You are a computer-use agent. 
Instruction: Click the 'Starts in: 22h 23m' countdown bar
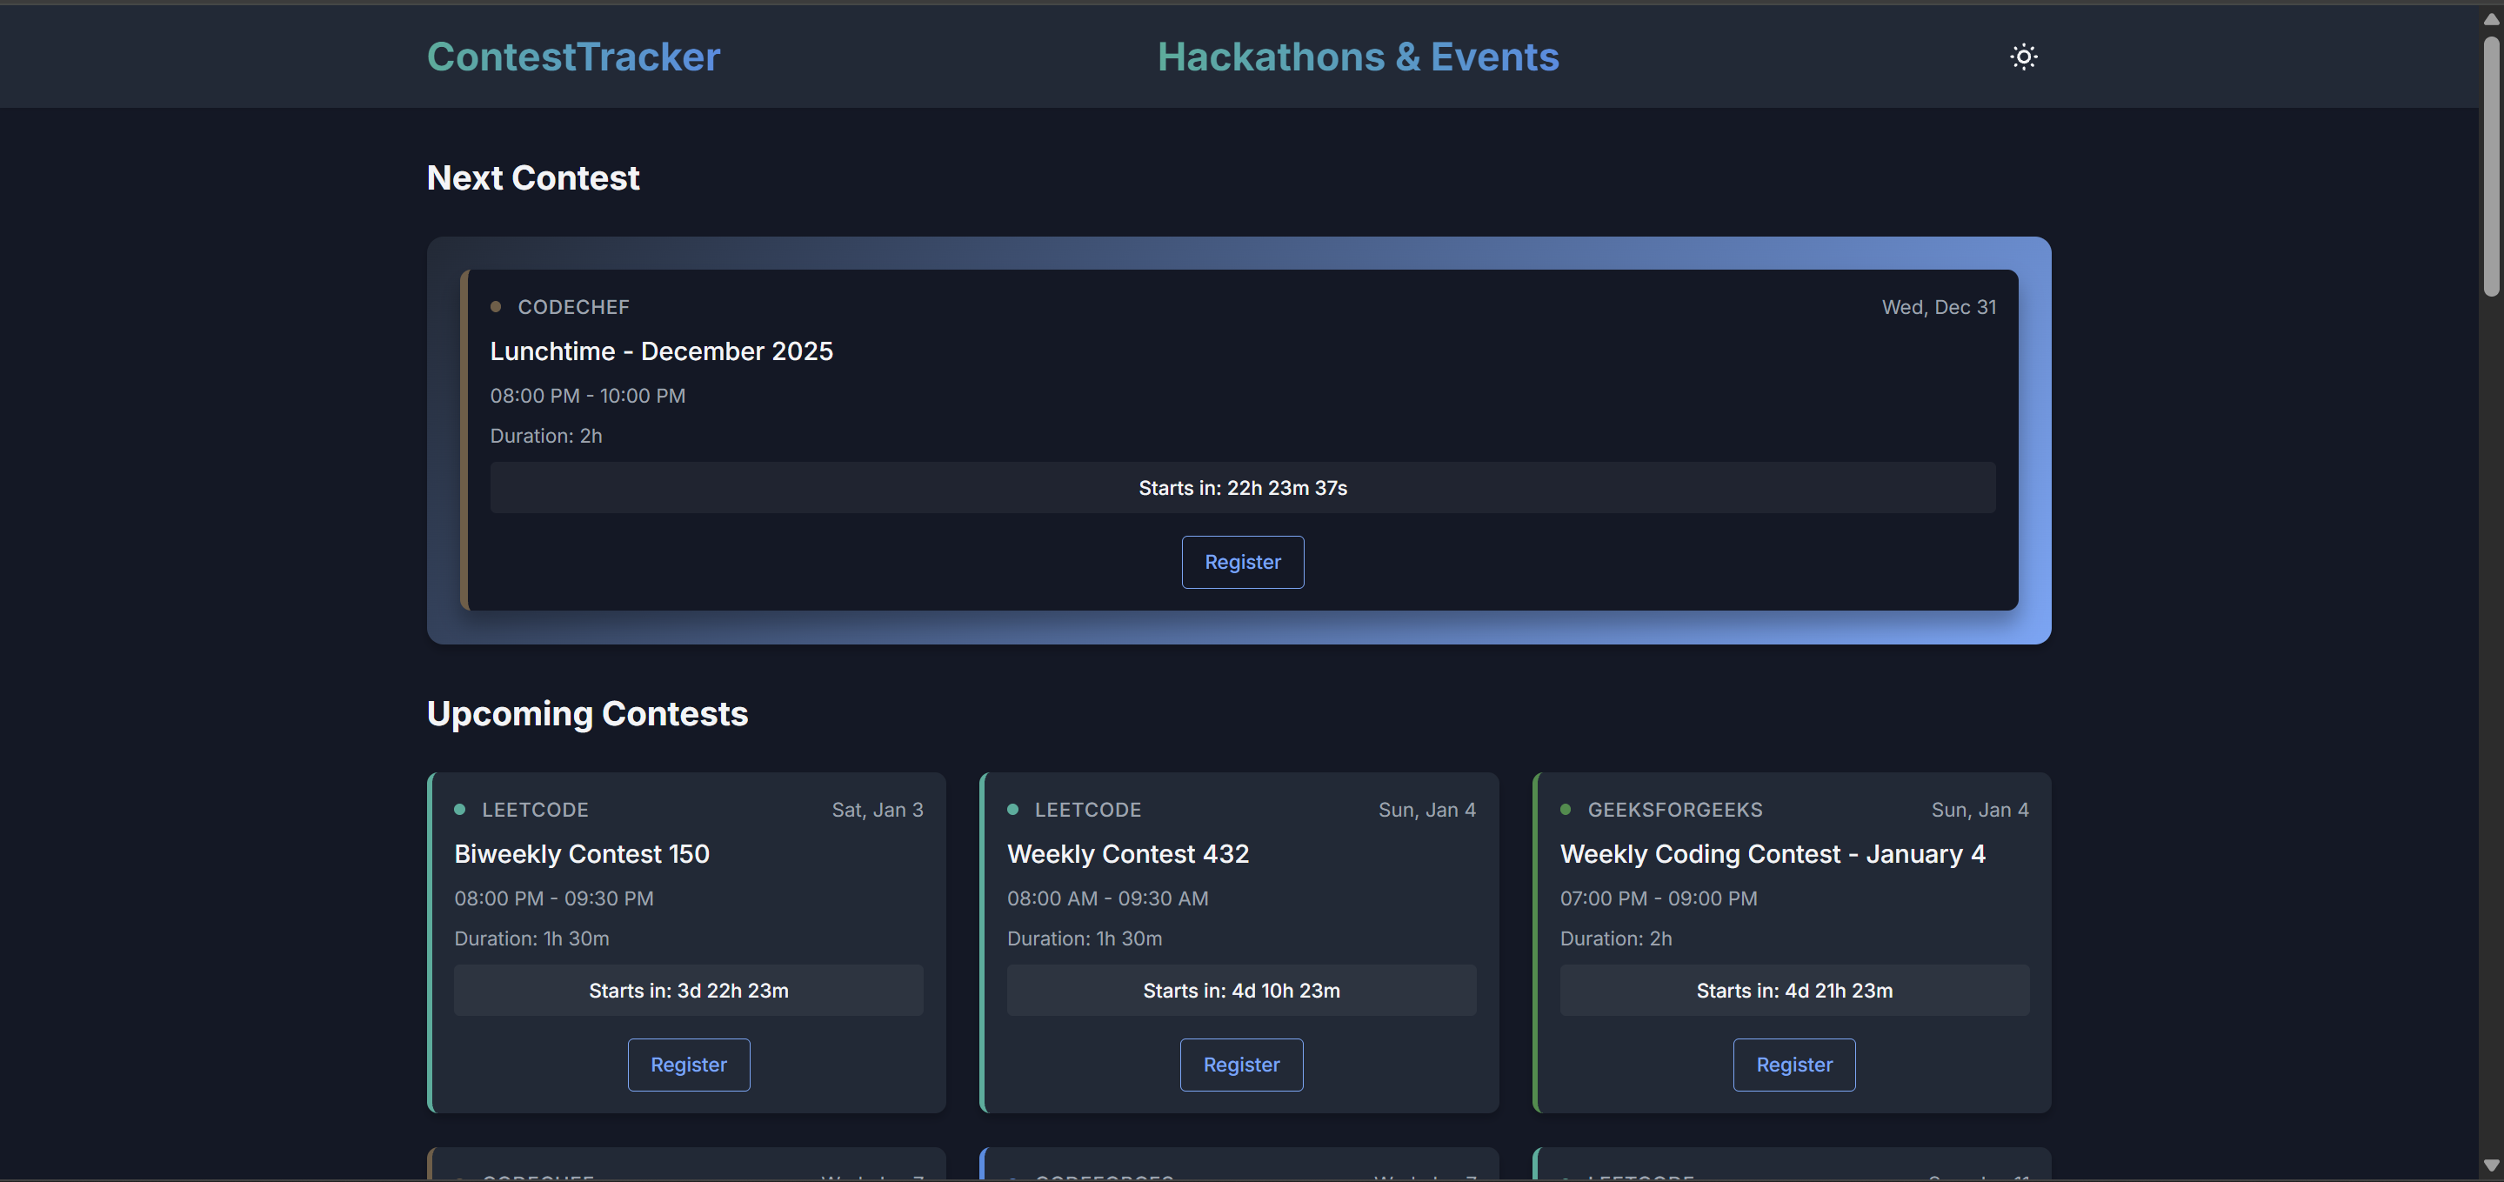coord(1241,488)
